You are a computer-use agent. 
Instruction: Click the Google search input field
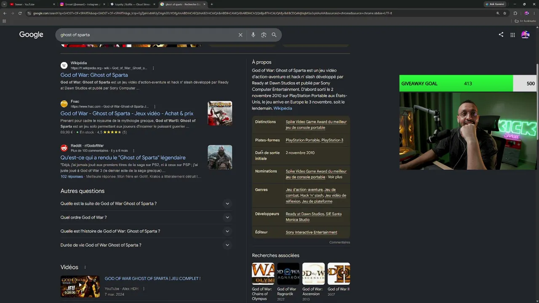tap(147, 35)
